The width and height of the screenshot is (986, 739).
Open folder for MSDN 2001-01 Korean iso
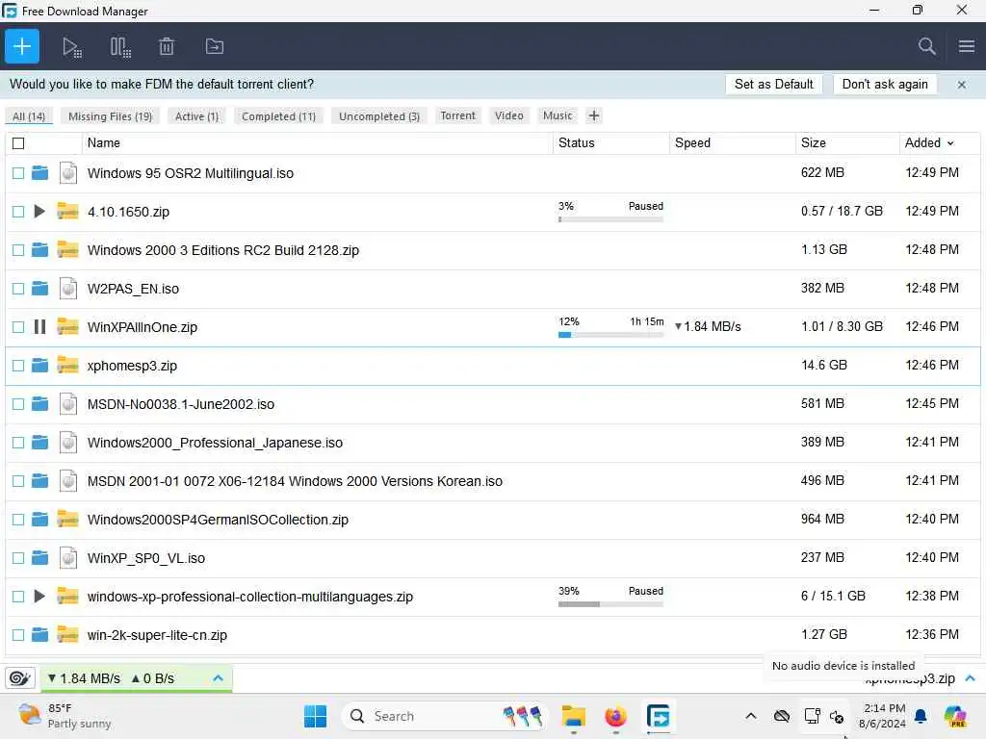[39, 481]
